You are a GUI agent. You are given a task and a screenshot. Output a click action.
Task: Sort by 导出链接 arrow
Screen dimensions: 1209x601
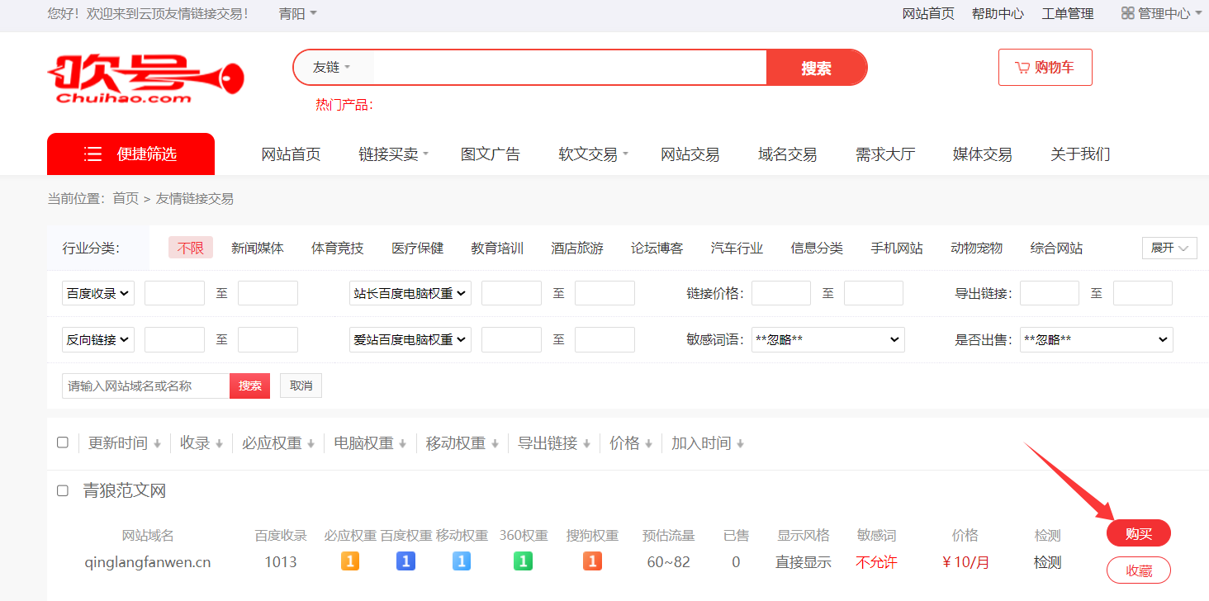586,444
